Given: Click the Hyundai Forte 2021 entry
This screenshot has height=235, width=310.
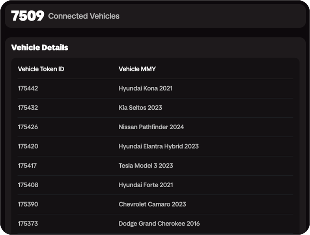Looking at the screenshot, I should tap(146, 185).
